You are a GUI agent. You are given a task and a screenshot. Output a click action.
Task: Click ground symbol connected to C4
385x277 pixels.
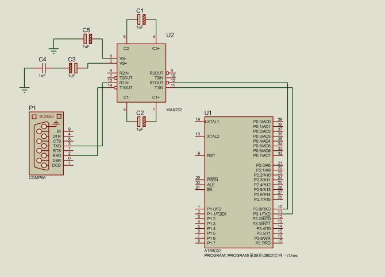(24, 89)
